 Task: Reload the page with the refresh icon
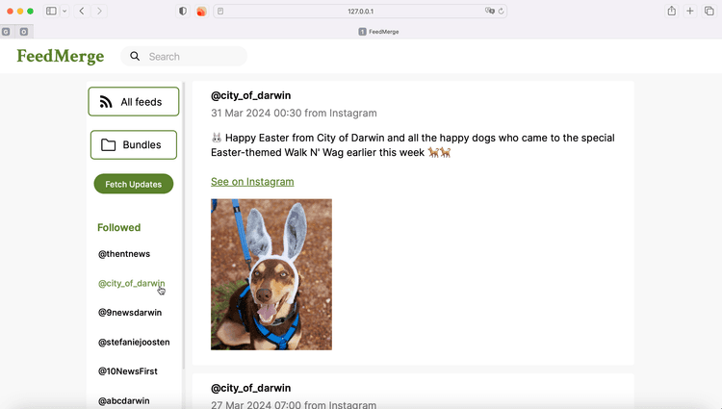(x=502, y=11)
